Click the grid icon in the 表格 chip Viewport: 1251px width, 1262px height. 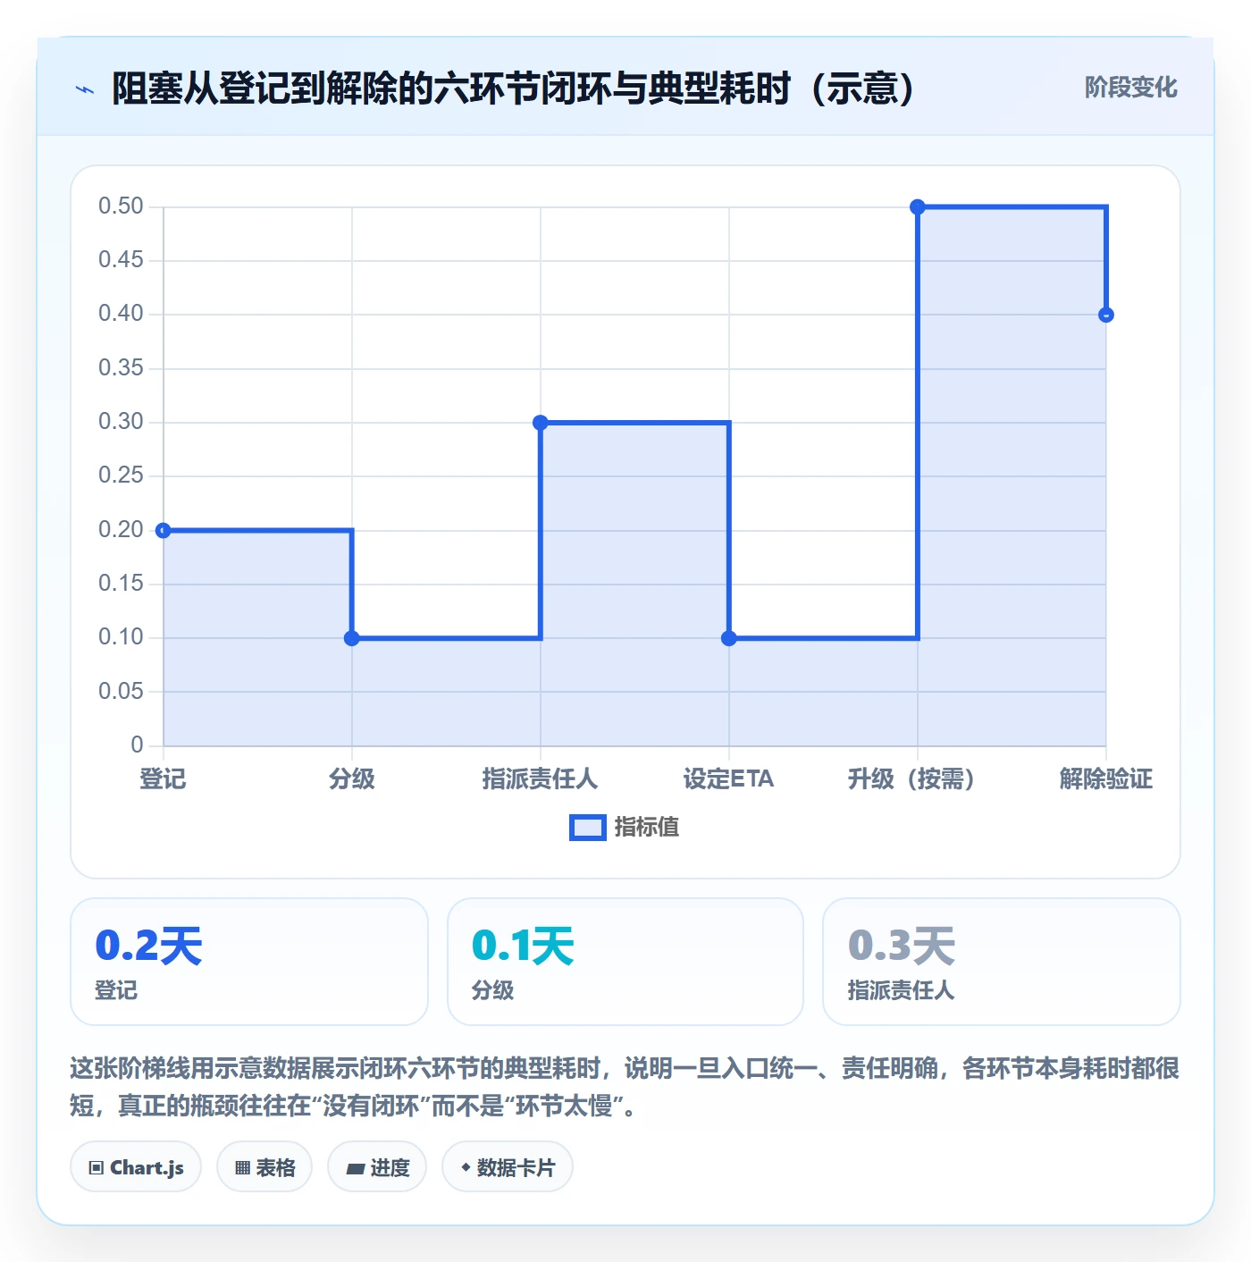tap(242, 1167)
